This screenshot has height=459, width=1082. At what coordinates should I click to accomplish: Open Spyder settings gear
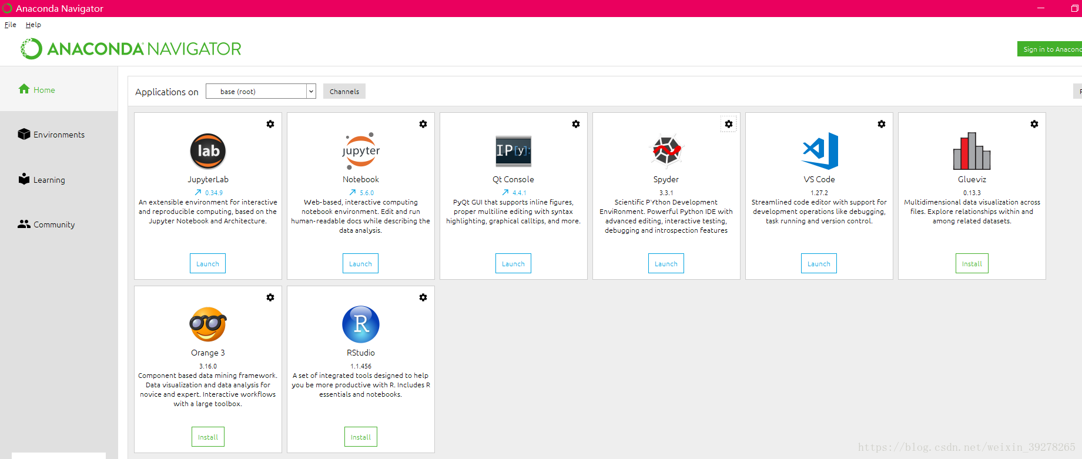pyautogui.click(x=729, y=124)
